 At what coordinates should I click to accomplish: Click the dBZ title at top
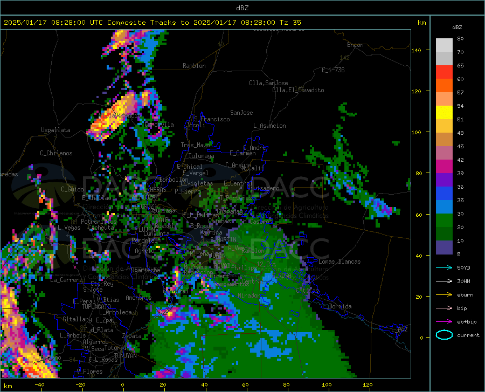242,8
